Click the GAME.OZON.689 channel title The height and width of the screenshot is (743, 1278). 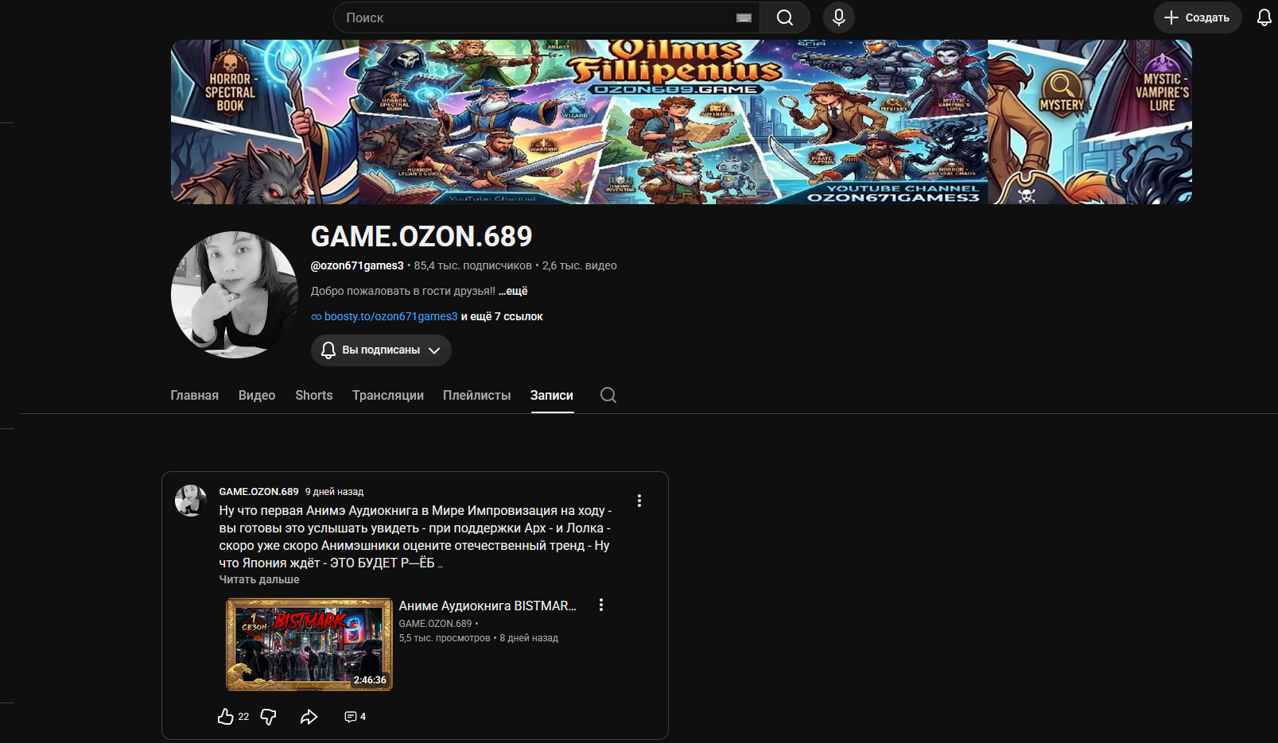coord(421,236)
